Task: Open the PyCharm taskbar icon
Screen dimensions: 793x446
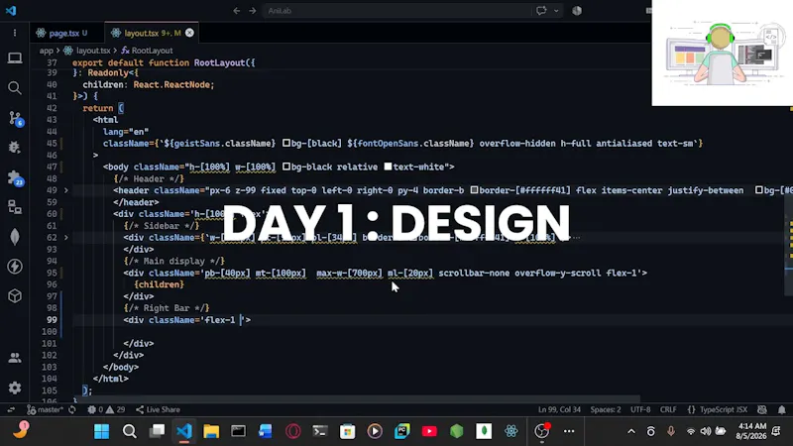Action: coord(402,431)
